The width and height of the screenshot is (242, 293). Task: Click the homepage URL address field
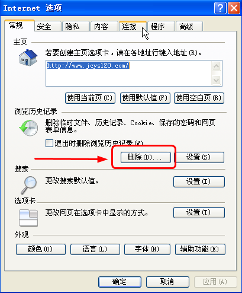[128, 74]
